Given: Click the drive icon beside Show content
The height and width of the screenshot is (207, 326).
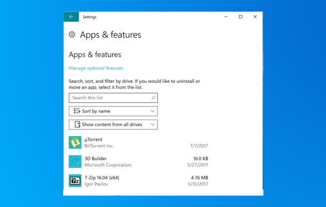Looking at the screenshot, I should [x=77, y=125].
